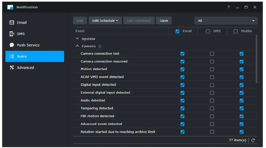Image resolution: width=266 pixels, height=148 pixels.
Task: Uncheck Mobile for External digital input detected
Action: pos(242,93)
